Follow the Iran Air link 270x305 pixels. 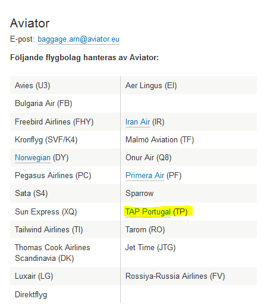point(137,122)
